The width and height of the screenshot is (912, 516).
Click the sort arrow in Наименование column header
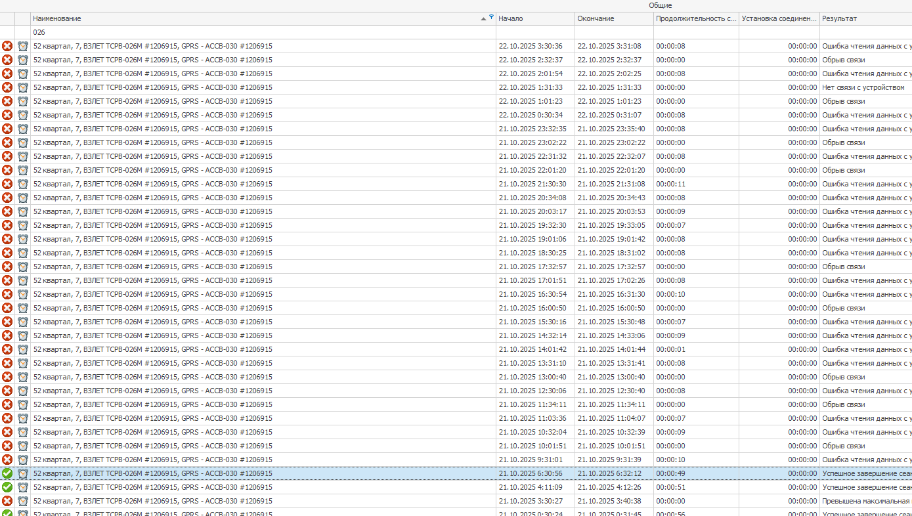[484, 18]
